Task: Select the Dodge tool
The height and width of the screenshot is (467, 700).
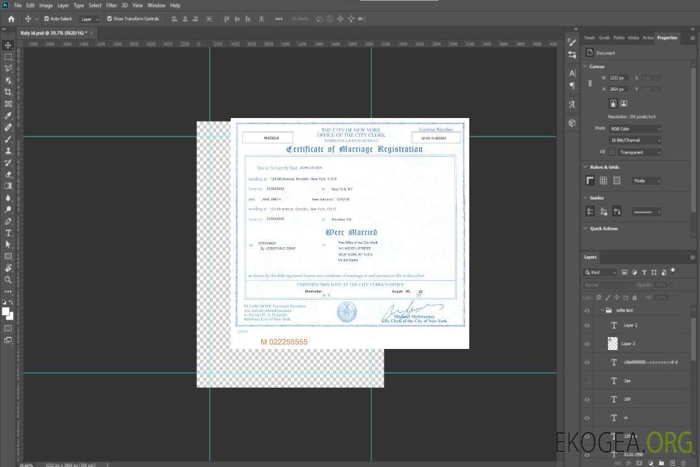Action: [x=8, y=210]
